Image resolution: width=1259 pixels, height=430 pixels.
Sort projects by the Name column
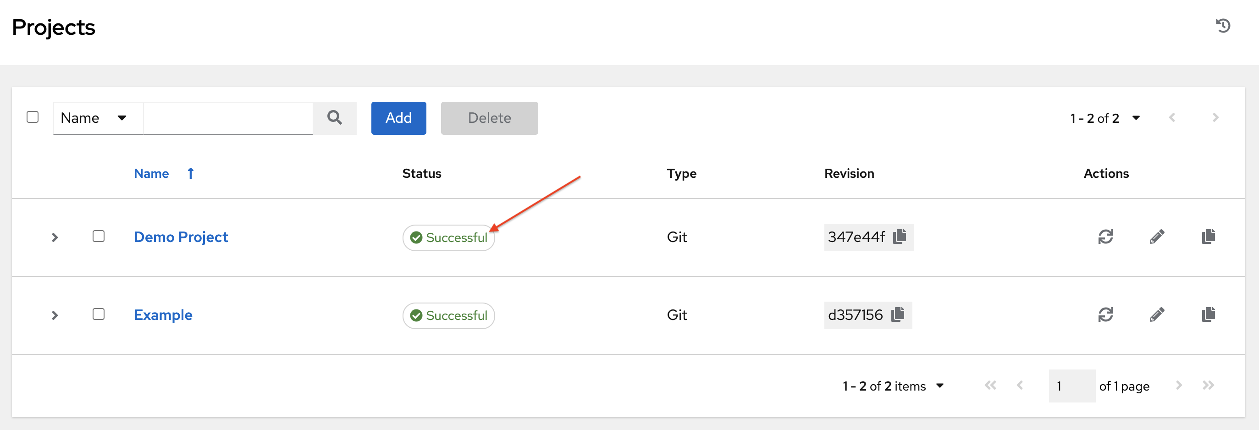pos(151,173)
